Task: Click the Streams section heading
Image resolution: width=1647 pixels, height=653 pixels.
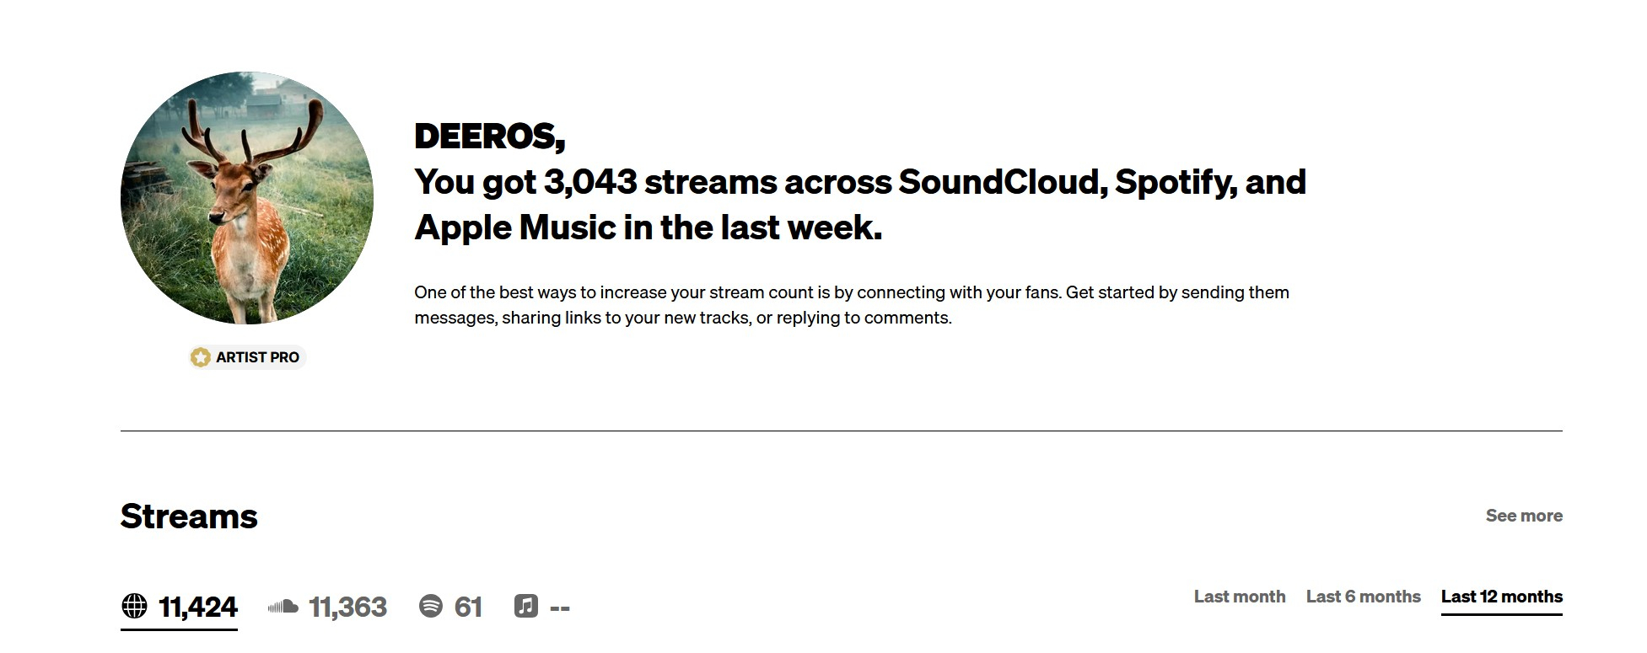Action: [x=189, y=516]
